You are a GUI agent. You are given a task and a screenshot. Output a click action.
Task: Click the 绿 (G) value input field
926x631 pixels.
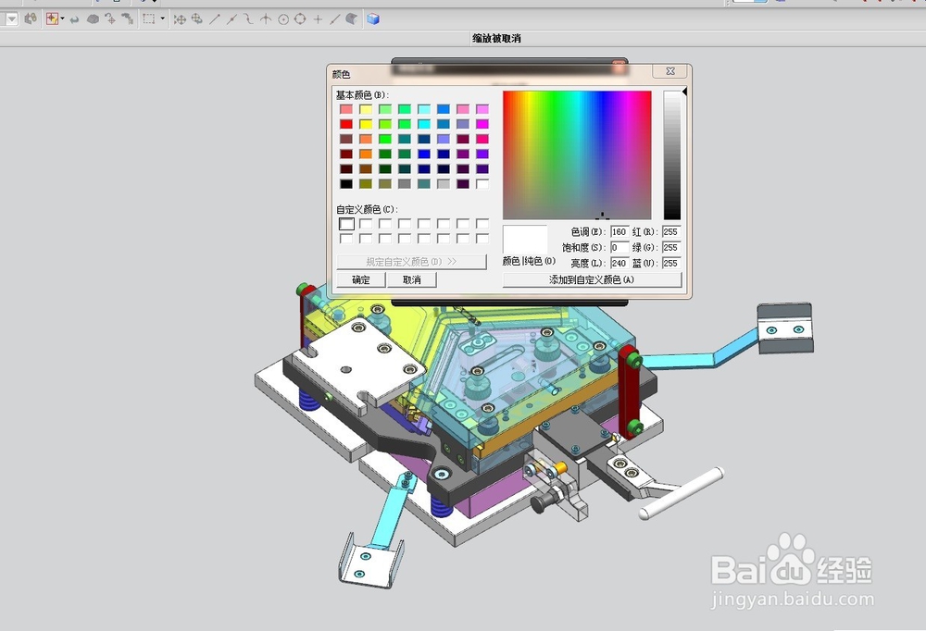click(x=671, y=247)
